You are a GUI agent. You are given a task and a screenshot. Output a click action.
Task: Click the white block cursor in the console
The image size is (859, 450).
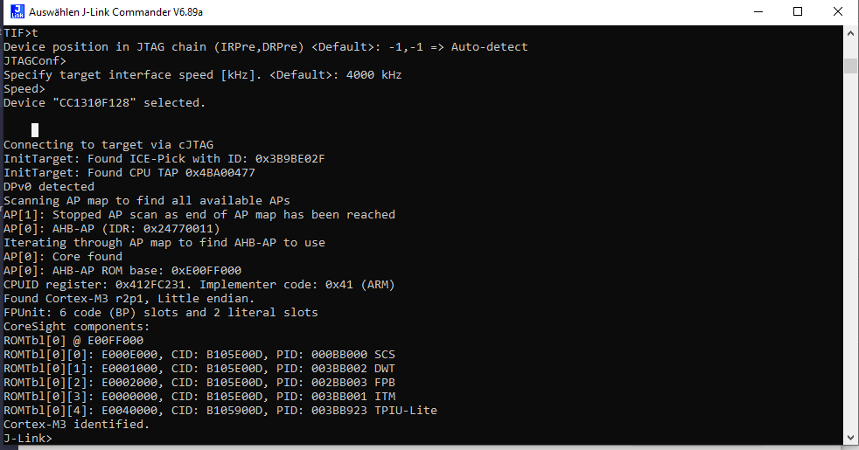pyautogui.click(x=35, y=130)
